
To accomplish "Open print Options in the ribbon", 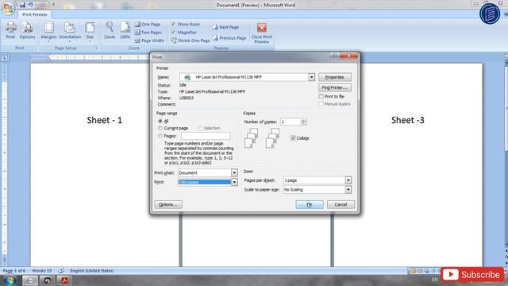I will pos(27,30).
